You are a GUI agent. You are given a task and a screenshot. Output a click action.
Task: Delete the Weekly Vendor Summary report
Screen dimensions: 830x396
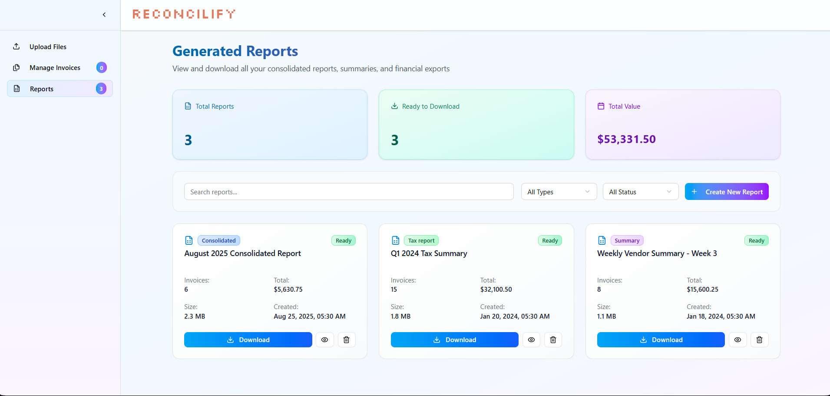tap(759, 340)
